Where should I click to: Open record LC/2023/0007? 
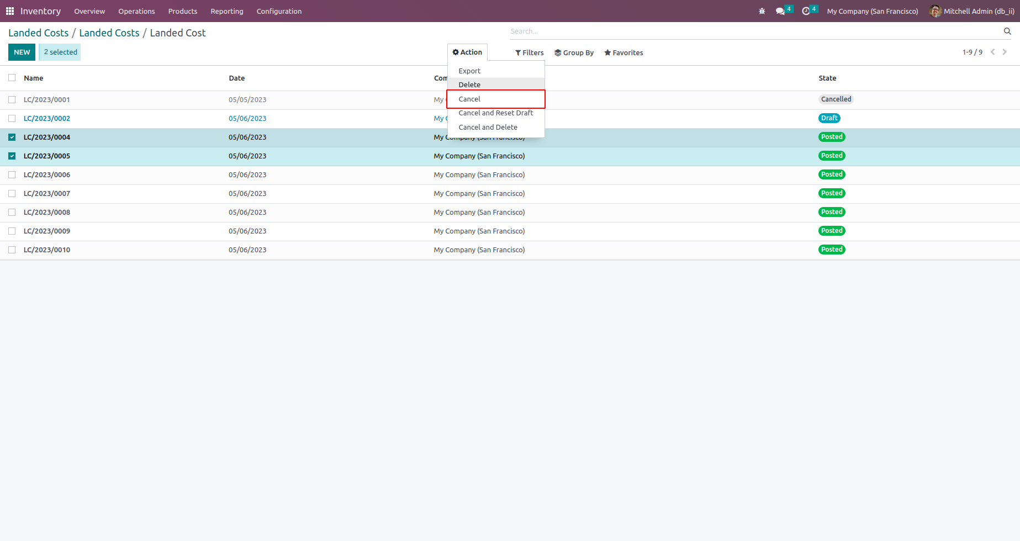click(47, 194)
